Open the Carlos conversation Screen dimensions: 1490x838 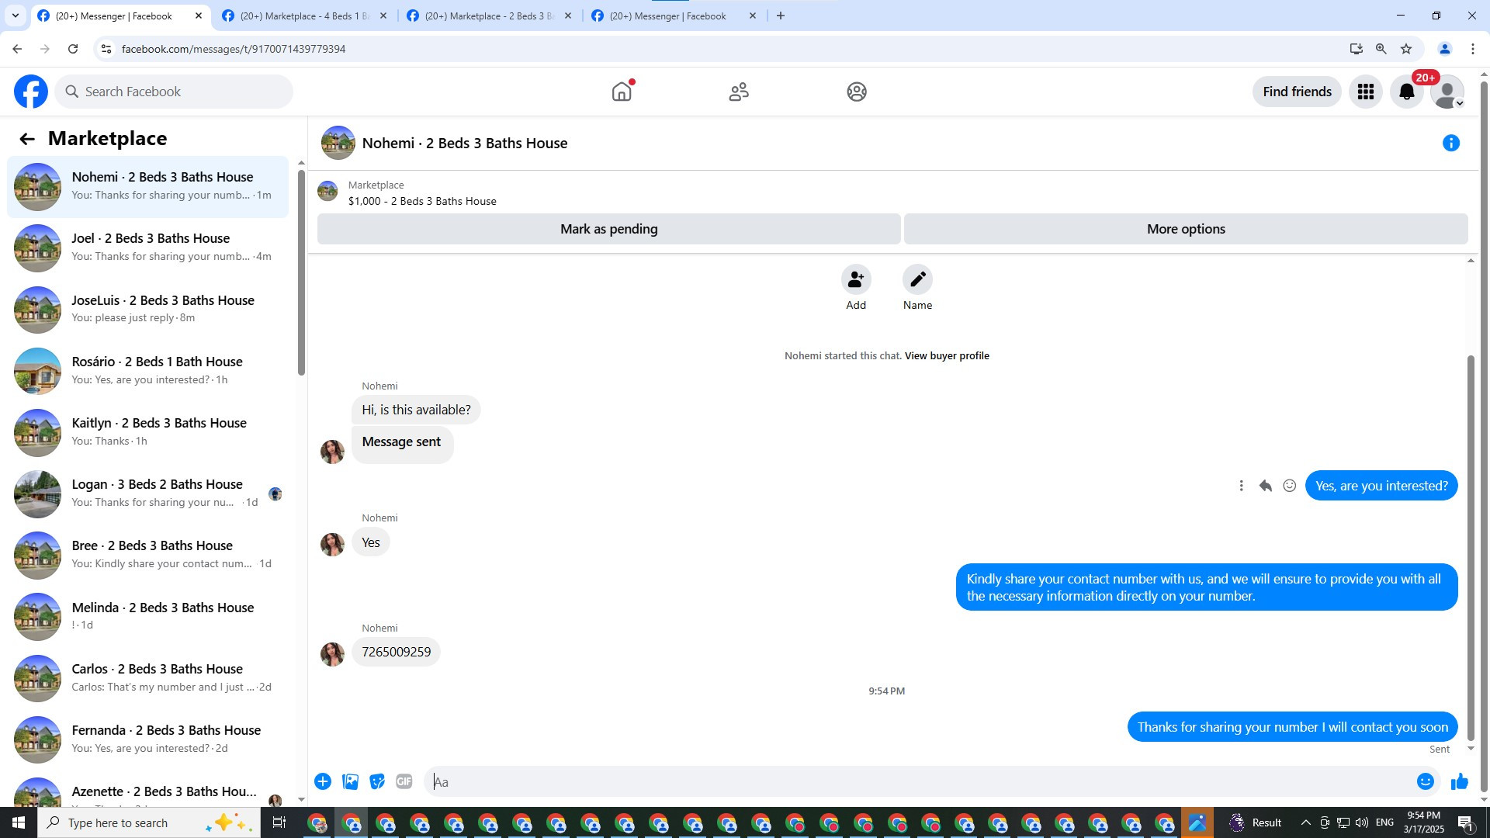point(147,678)
